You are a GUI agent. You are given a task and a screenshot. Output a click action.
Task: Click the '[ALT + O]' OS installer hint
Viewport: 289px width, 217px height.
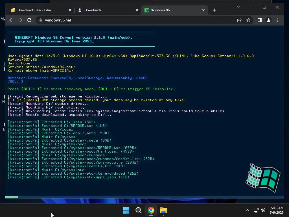coord(108,89)
